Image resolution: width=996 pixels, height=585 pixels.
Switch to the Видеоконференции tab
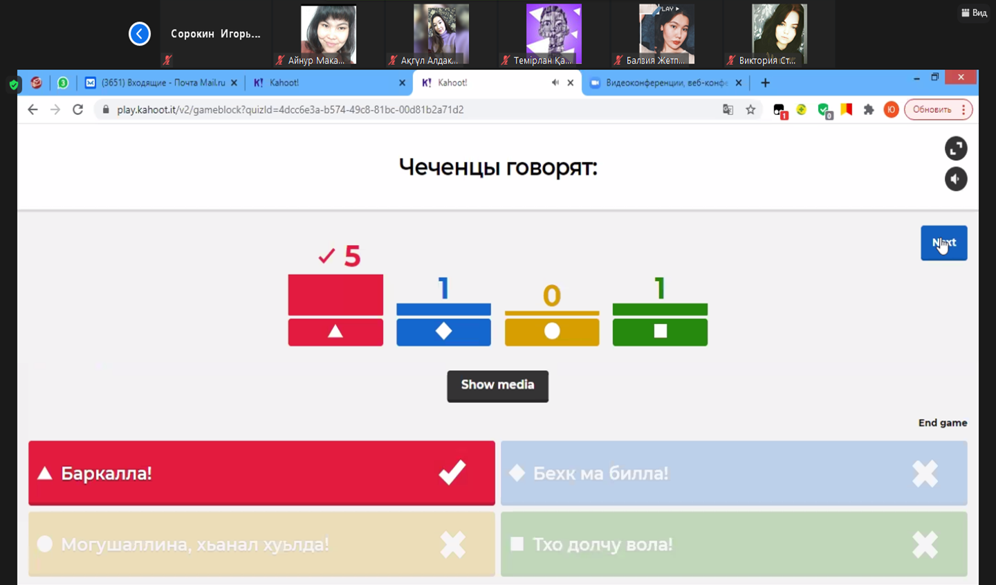(664, 83)
